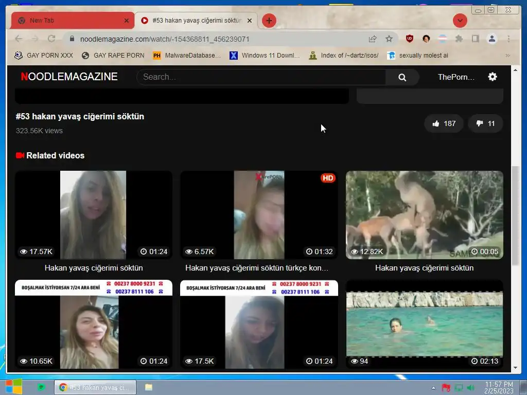Select the #53 hakan yavaş tab
This screenshot has height=395, width=527.
click(196, 21)
